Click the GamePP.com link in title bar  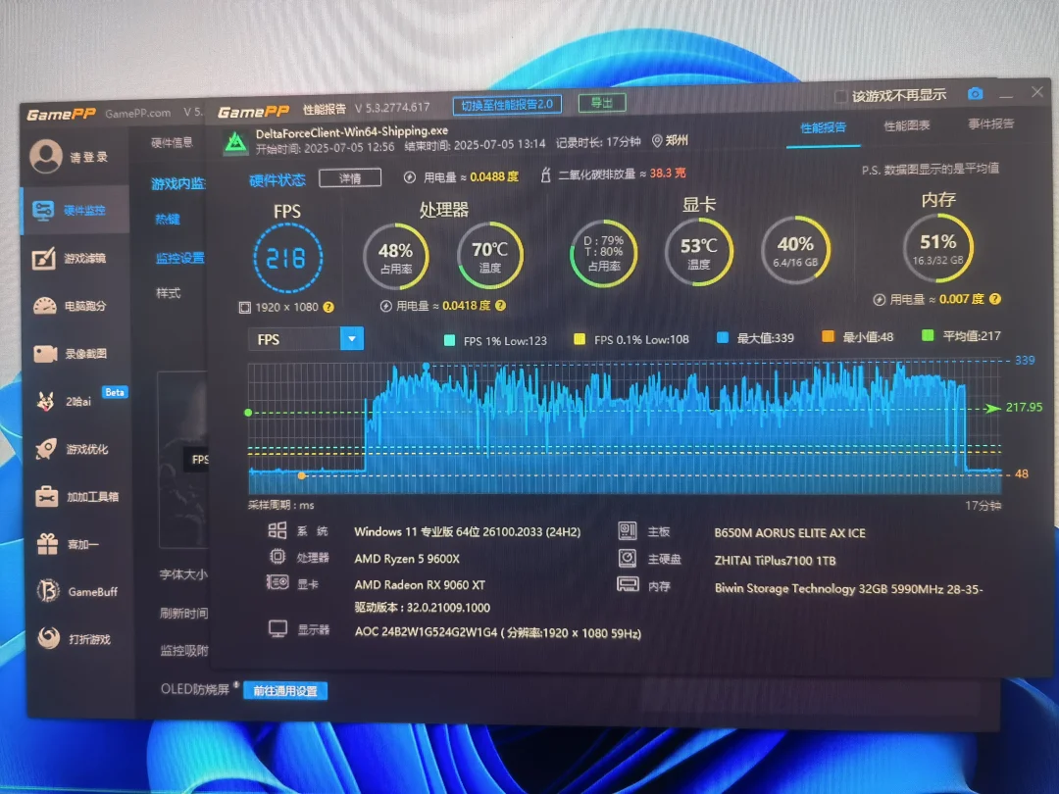(x=138, y=114)
